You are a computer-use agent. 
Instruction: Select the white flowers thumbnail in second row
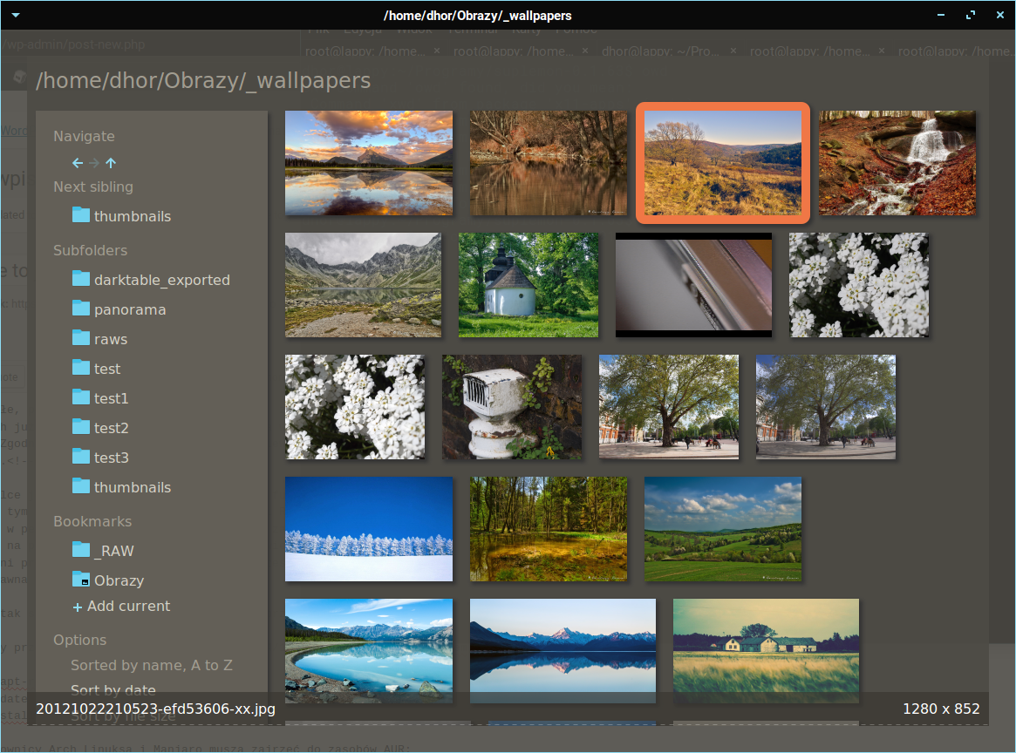click(x=858, y=285)
